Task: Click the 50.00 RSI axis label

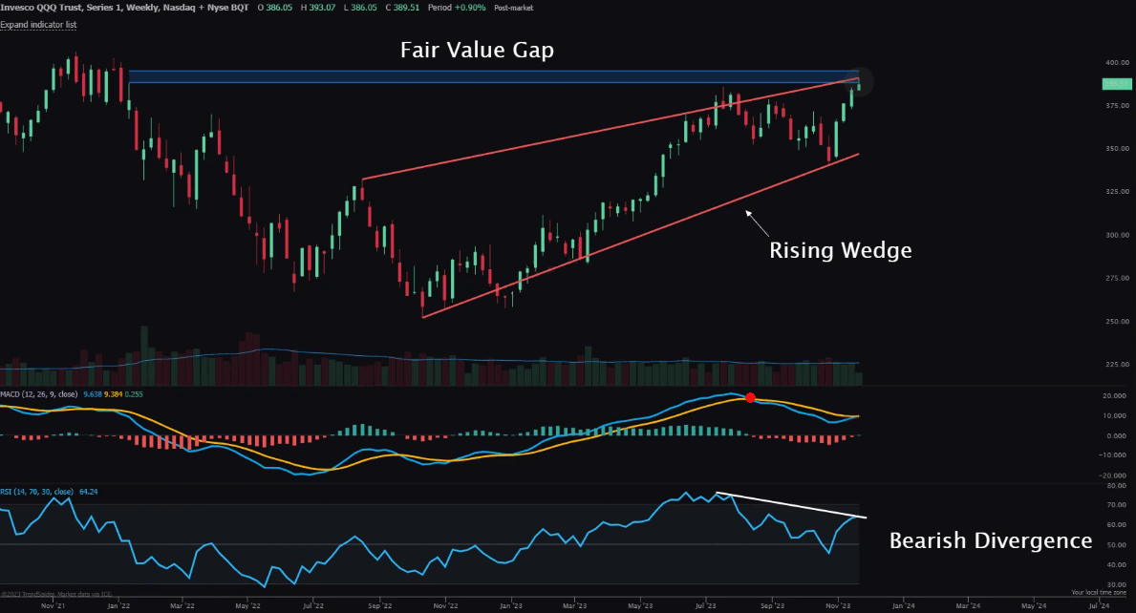Action: tap(1117, 545)
